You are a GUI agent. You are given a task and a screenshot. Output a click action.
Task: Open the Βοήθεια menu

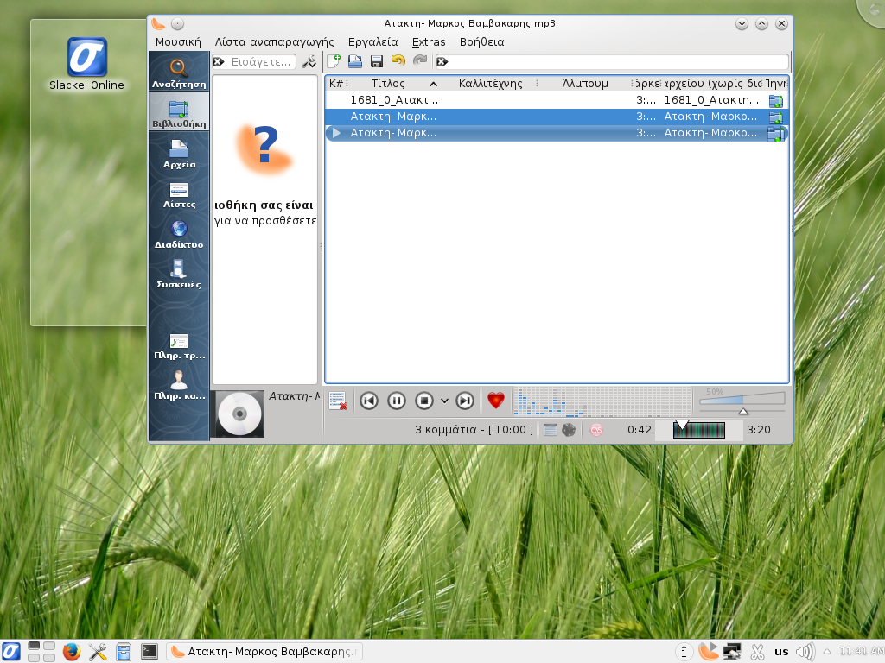[481, 42]
